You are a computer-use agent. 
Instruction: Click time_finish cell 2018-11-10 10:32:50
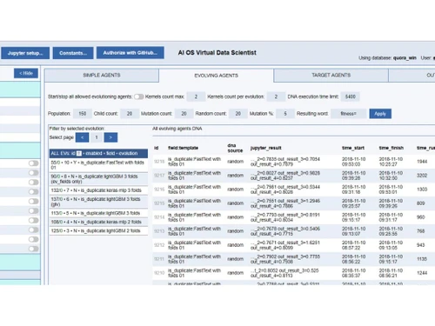coord(391,176)
